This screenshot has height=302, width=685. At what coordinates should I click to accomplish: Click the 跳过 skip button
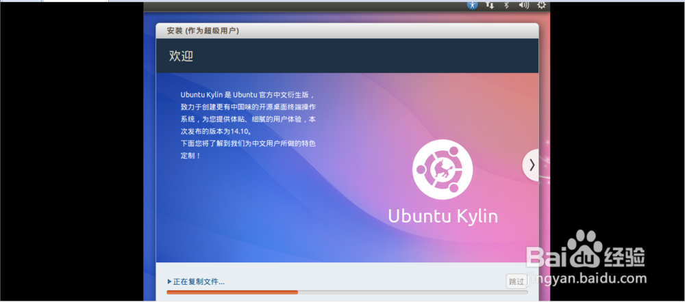click(516, 282)
